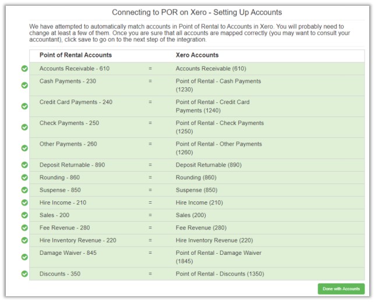Click the Done with Accounts button

pyautogui.click(x=341, y=289)
